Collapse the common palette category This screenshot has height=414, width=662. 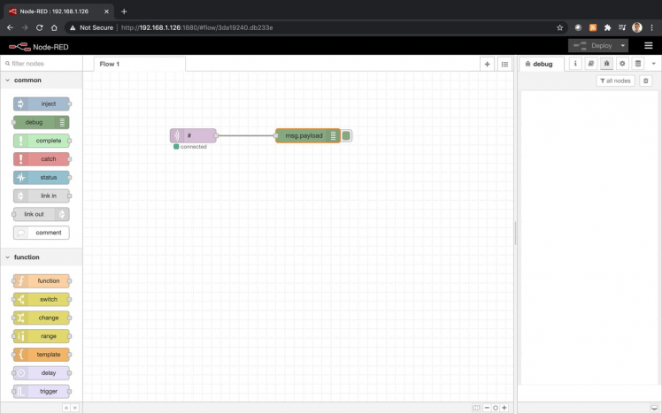click(x=8, y=80)
